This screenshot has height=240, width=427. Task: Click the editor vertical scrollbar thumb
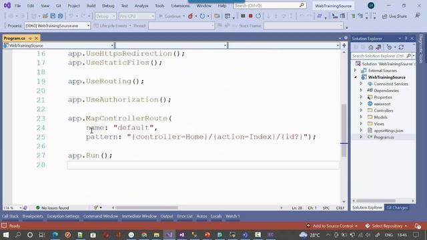344,130
